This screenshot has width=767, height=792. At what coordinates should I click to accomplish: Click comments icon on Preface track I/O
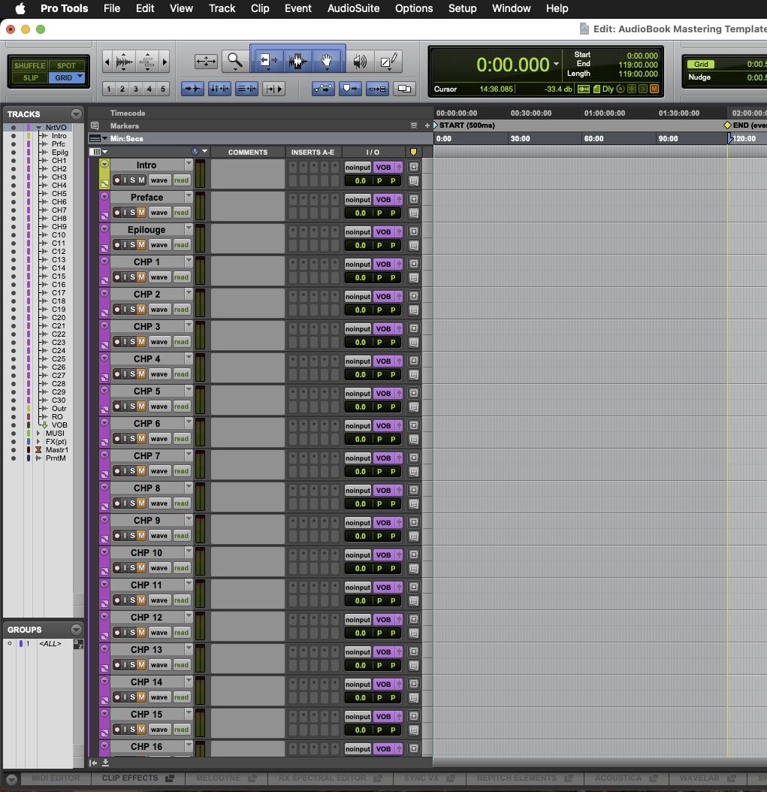click(413, 213)
